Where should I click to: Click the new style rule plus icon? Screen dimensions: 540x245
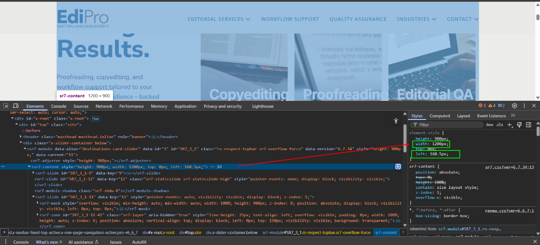509,125
